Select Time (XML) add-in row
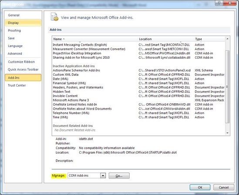Screen dimensions: 239x195 (138, 118)
